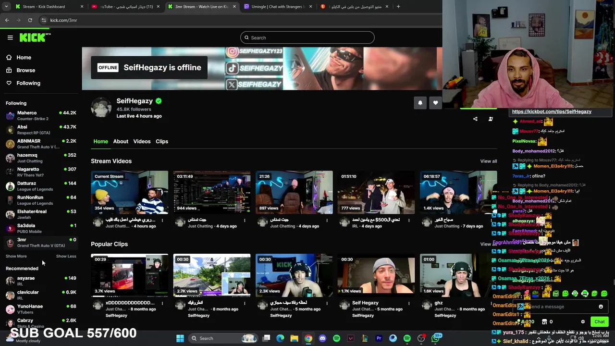Viewport: 615px width, 346px height.
Task: Open Task View on the taskbar
Action: tap(267, 338)
